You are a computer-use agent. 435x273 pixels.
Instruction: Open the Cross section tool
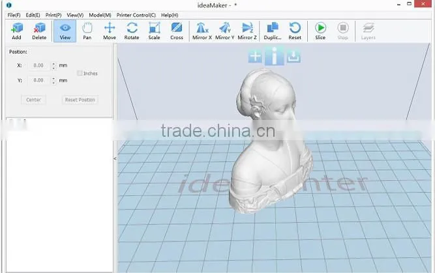point(177,31)
